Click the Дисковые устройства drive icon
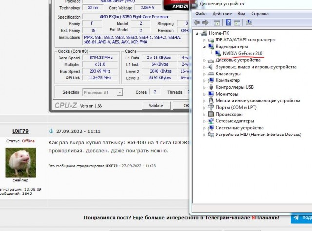312x231 pixels. pyautogui.click(x=211, y=60)
